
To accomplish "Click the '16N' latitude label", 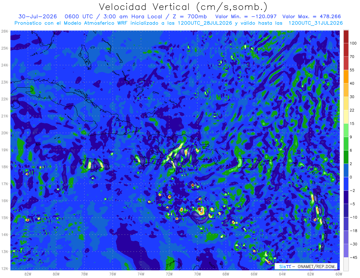I will point(4,201).
